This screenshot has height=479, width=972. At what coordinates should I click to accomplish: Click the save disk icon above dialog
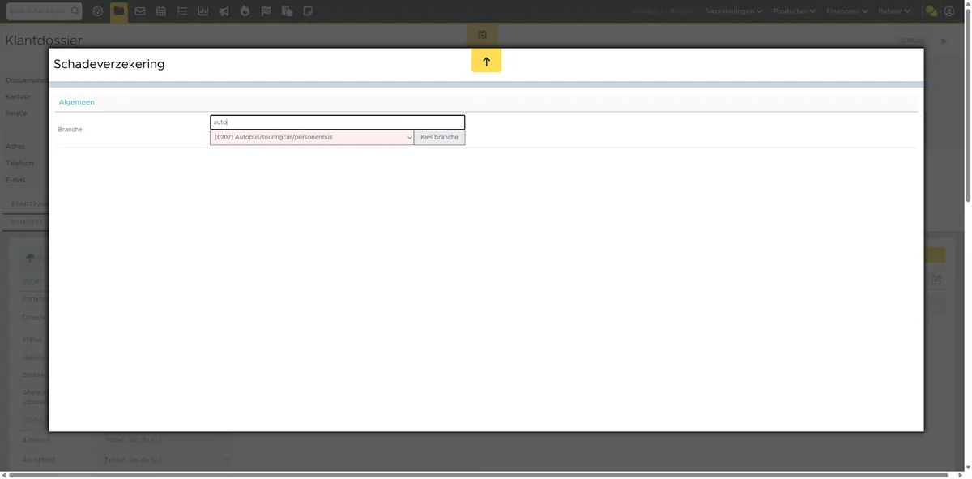point(482,34)
